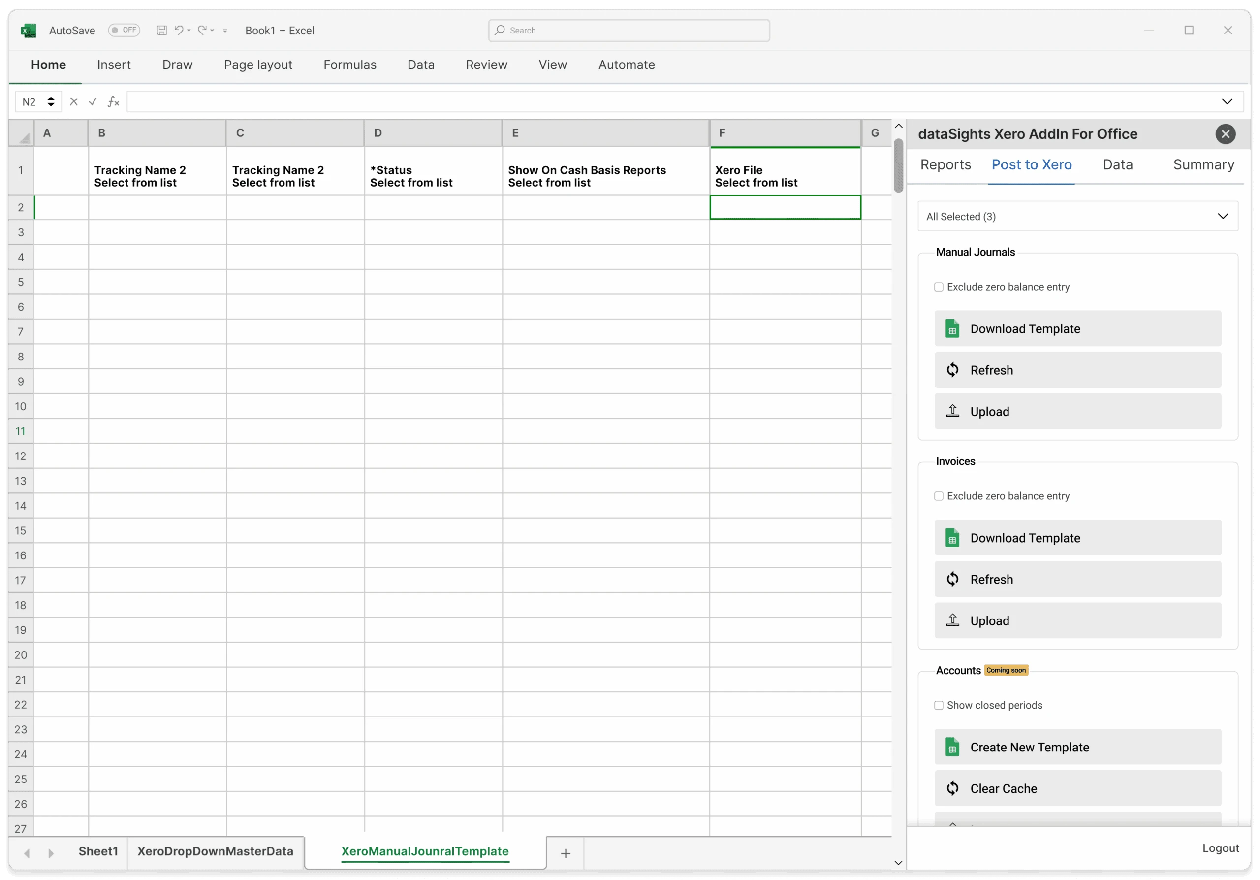
Task: Switch to the Reports tab in the add-in
Action: tap(945, 164)
